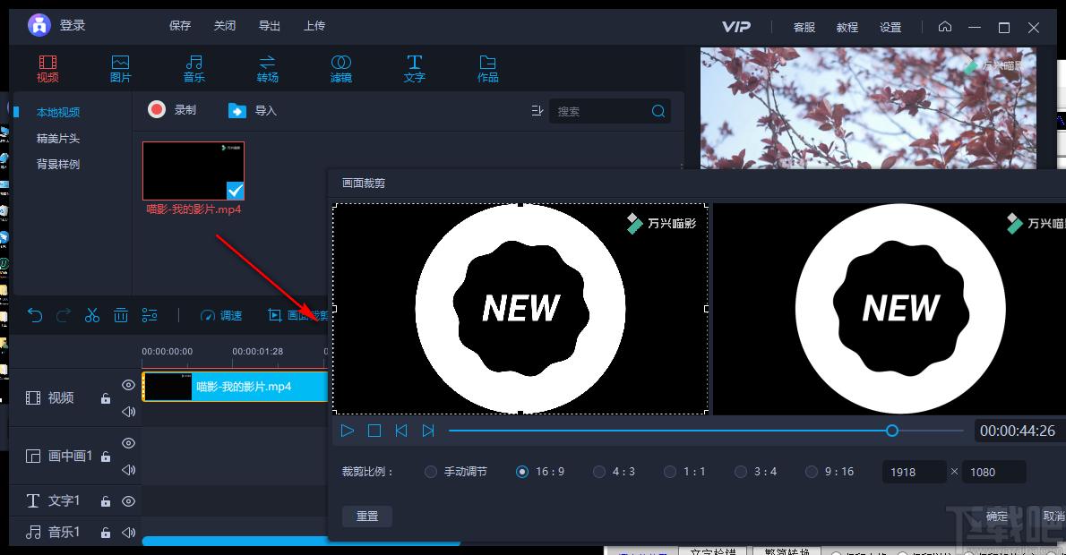The height and width of the screenshot is (555, 1066).
Task: Open the 文字 text tab icon
Action: pos(414,63)
